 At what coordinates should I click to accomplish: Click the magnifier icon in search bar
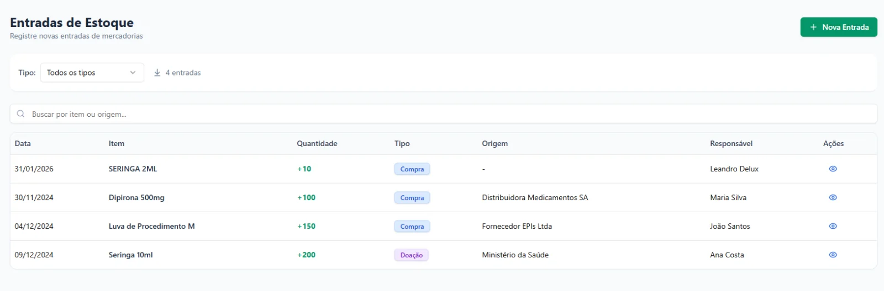click(21, 114)
